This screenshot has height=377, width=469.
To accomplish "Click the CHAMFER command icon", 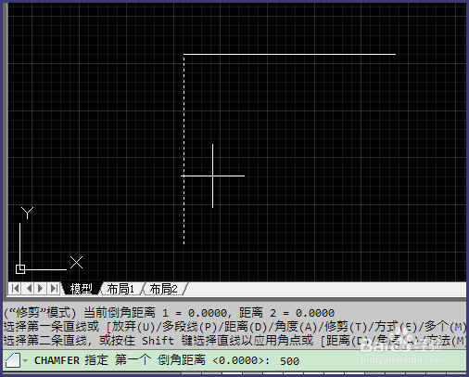I will [13, 360].
